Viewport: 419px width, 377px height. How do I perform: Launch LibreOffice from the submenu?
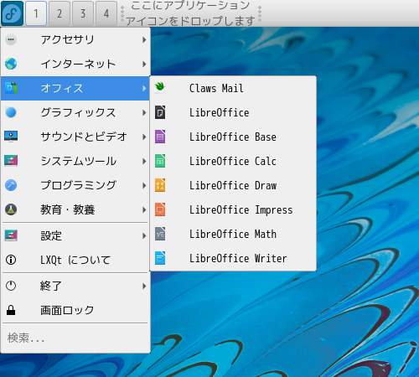click(233, 112)
